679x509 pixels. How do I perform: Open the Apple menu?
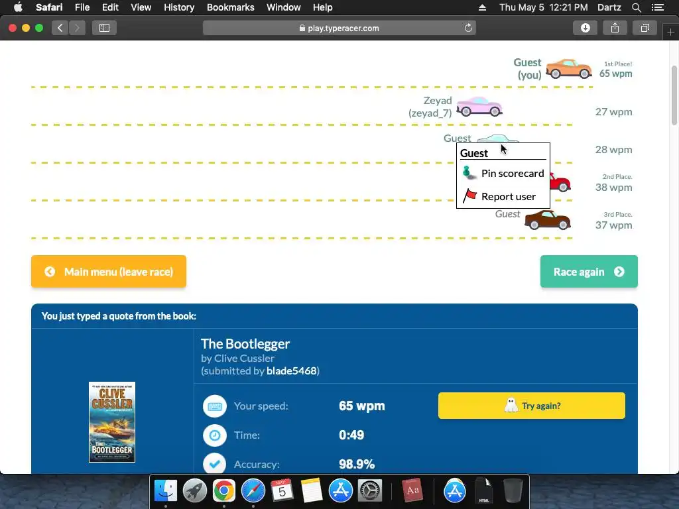point(18,7)
